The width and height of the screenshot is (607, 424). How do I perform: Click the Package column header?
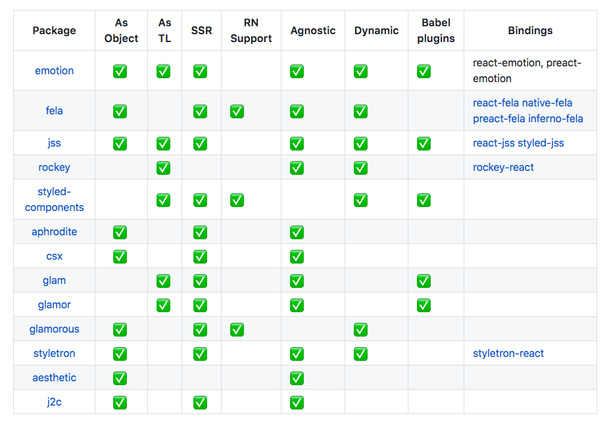tap(54, 30)
